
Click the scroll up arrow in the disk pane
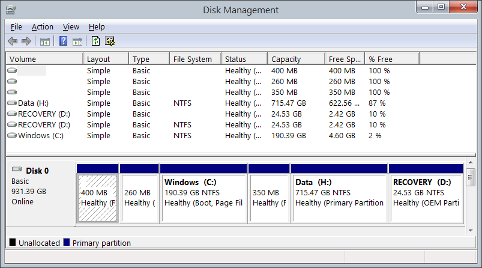click(471, 162)
